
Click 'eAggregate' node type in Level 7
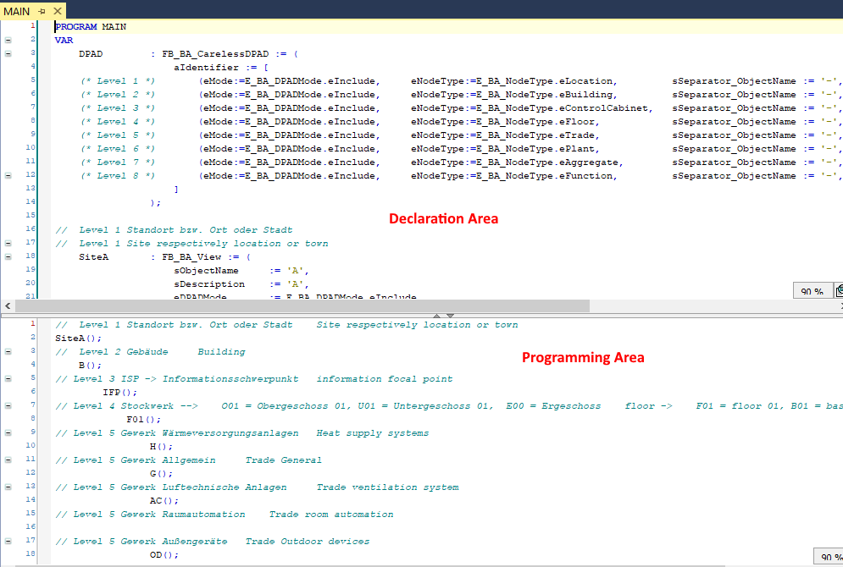click(589, 162)
